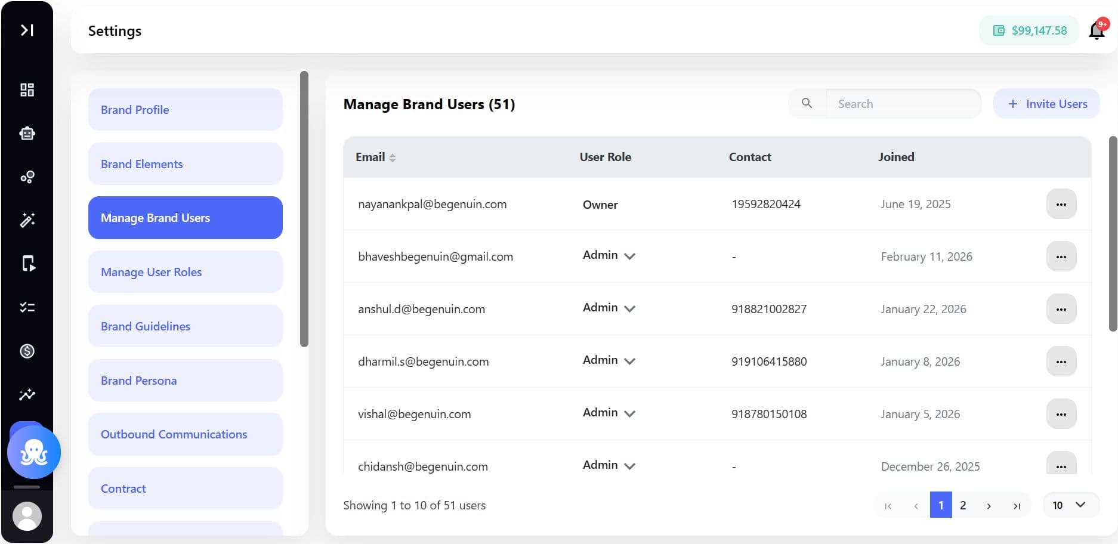Open actions menu for chidansh@begenuin.com

coord(1061,463)
